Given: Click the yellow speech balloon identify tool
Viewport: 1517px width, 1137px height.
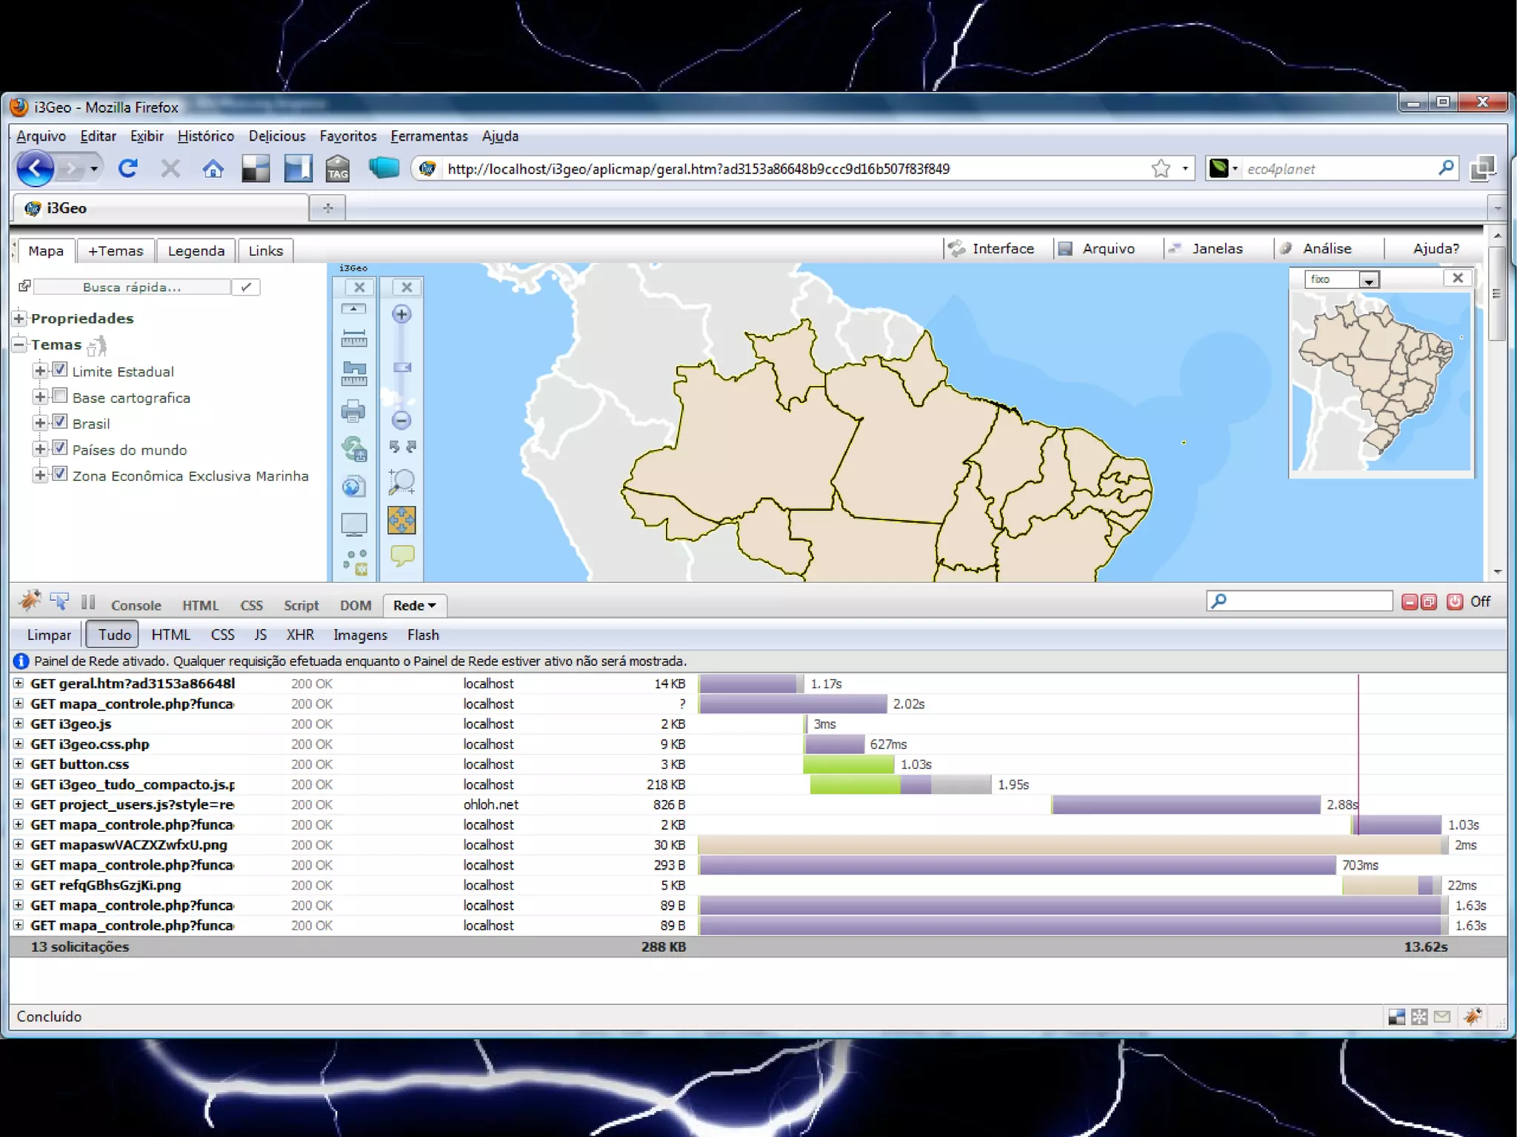Looking at the screenshot, I should pyautogui.click(x=401, y=556).
